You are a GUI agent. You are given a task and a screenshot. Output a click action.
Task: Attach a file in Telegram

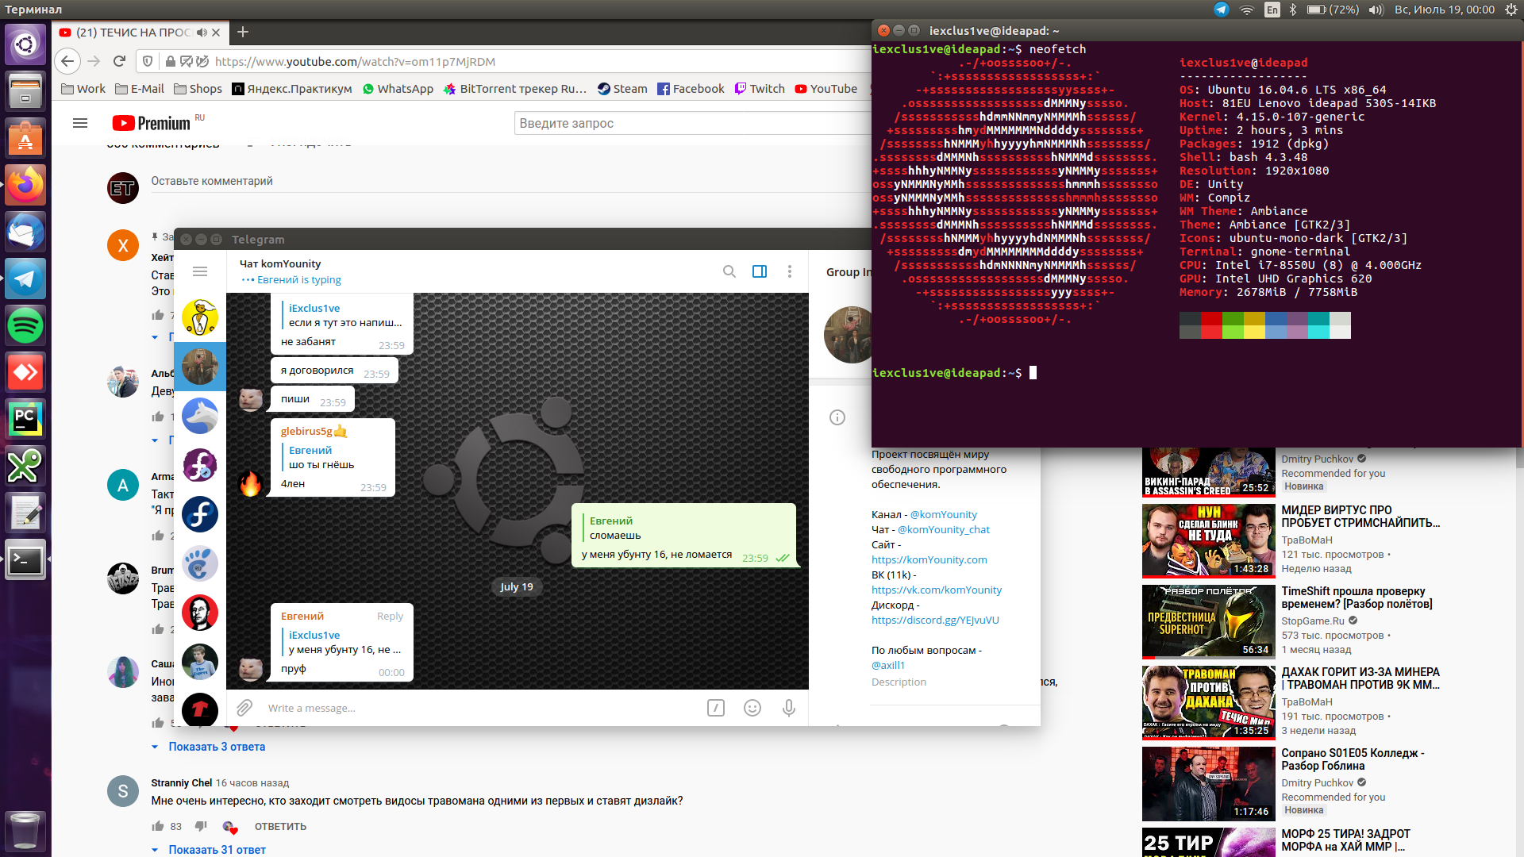point(244,708)
